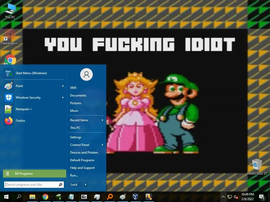Image resolution: width=270 pixels, height=202 pixels.
Task: Click the Windows Security shield icon
Action: 9,98
